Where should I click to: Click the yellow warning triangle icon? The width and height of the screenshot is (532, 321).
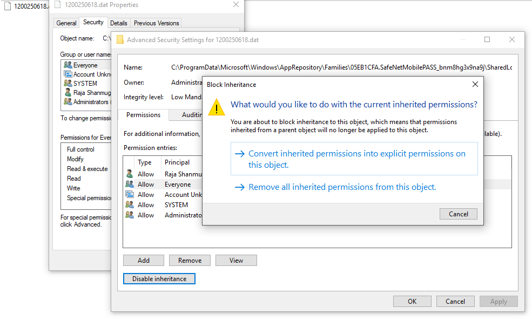[217, 107]
